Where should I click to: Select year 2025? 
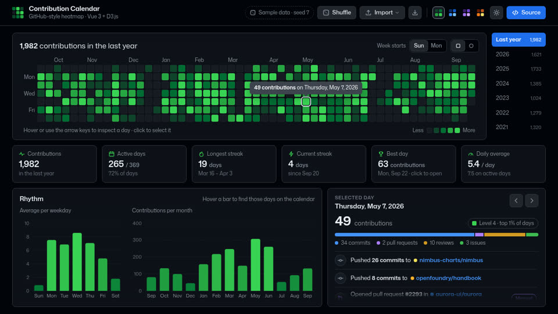tap(518, 69)
